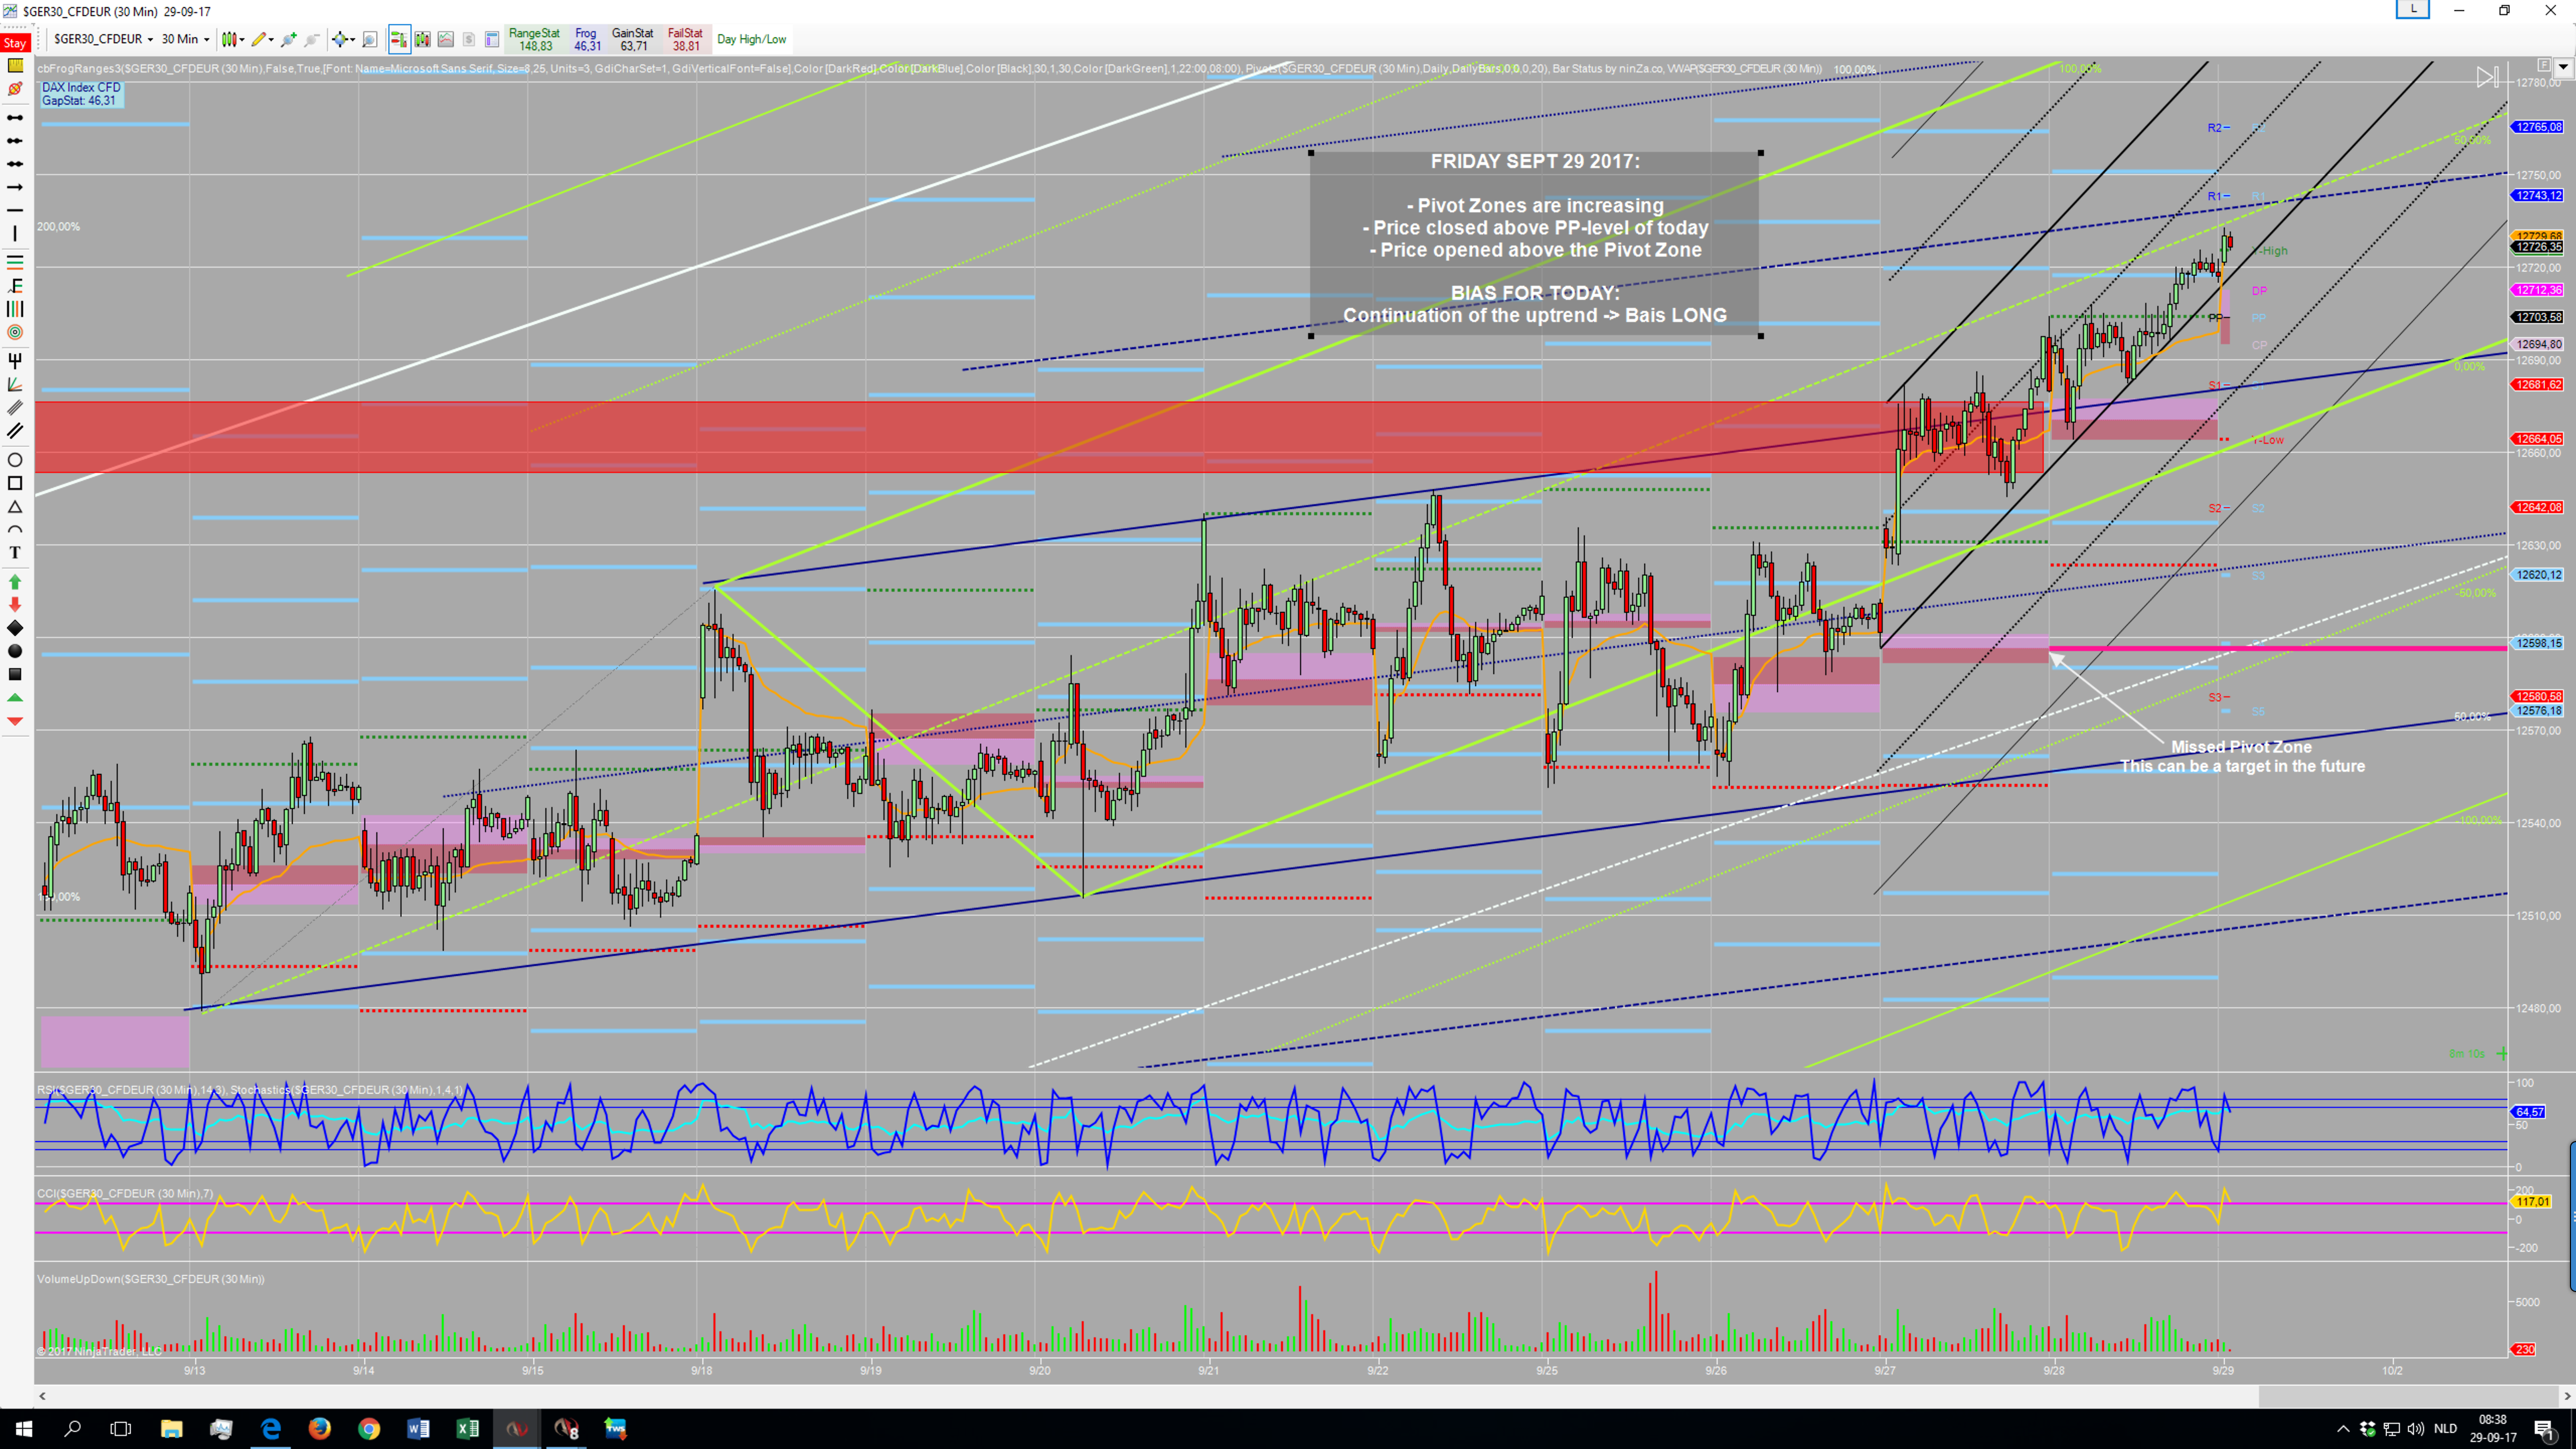Image resolution: width=2576 pixels, height=1449 pixels.
Task: Select the red Triangle Down marker tool
Action: pyautogui.click(x=15, y=721)
